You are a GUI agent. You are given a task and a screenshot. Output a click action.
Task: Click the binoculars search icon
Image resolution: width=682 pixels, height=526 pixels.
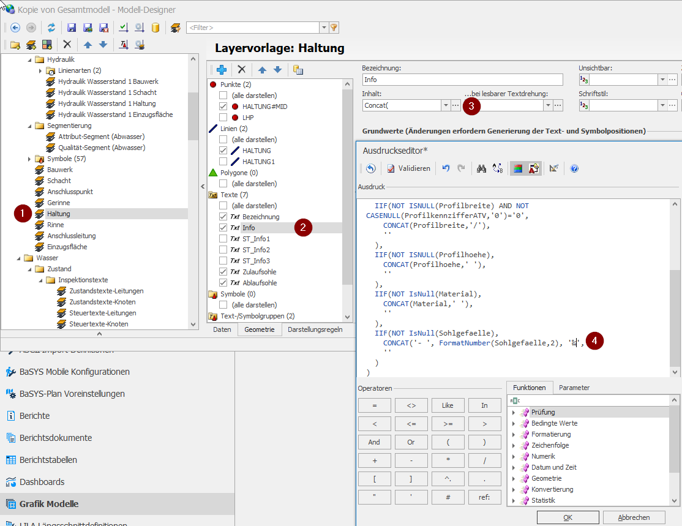click(481, 168)
